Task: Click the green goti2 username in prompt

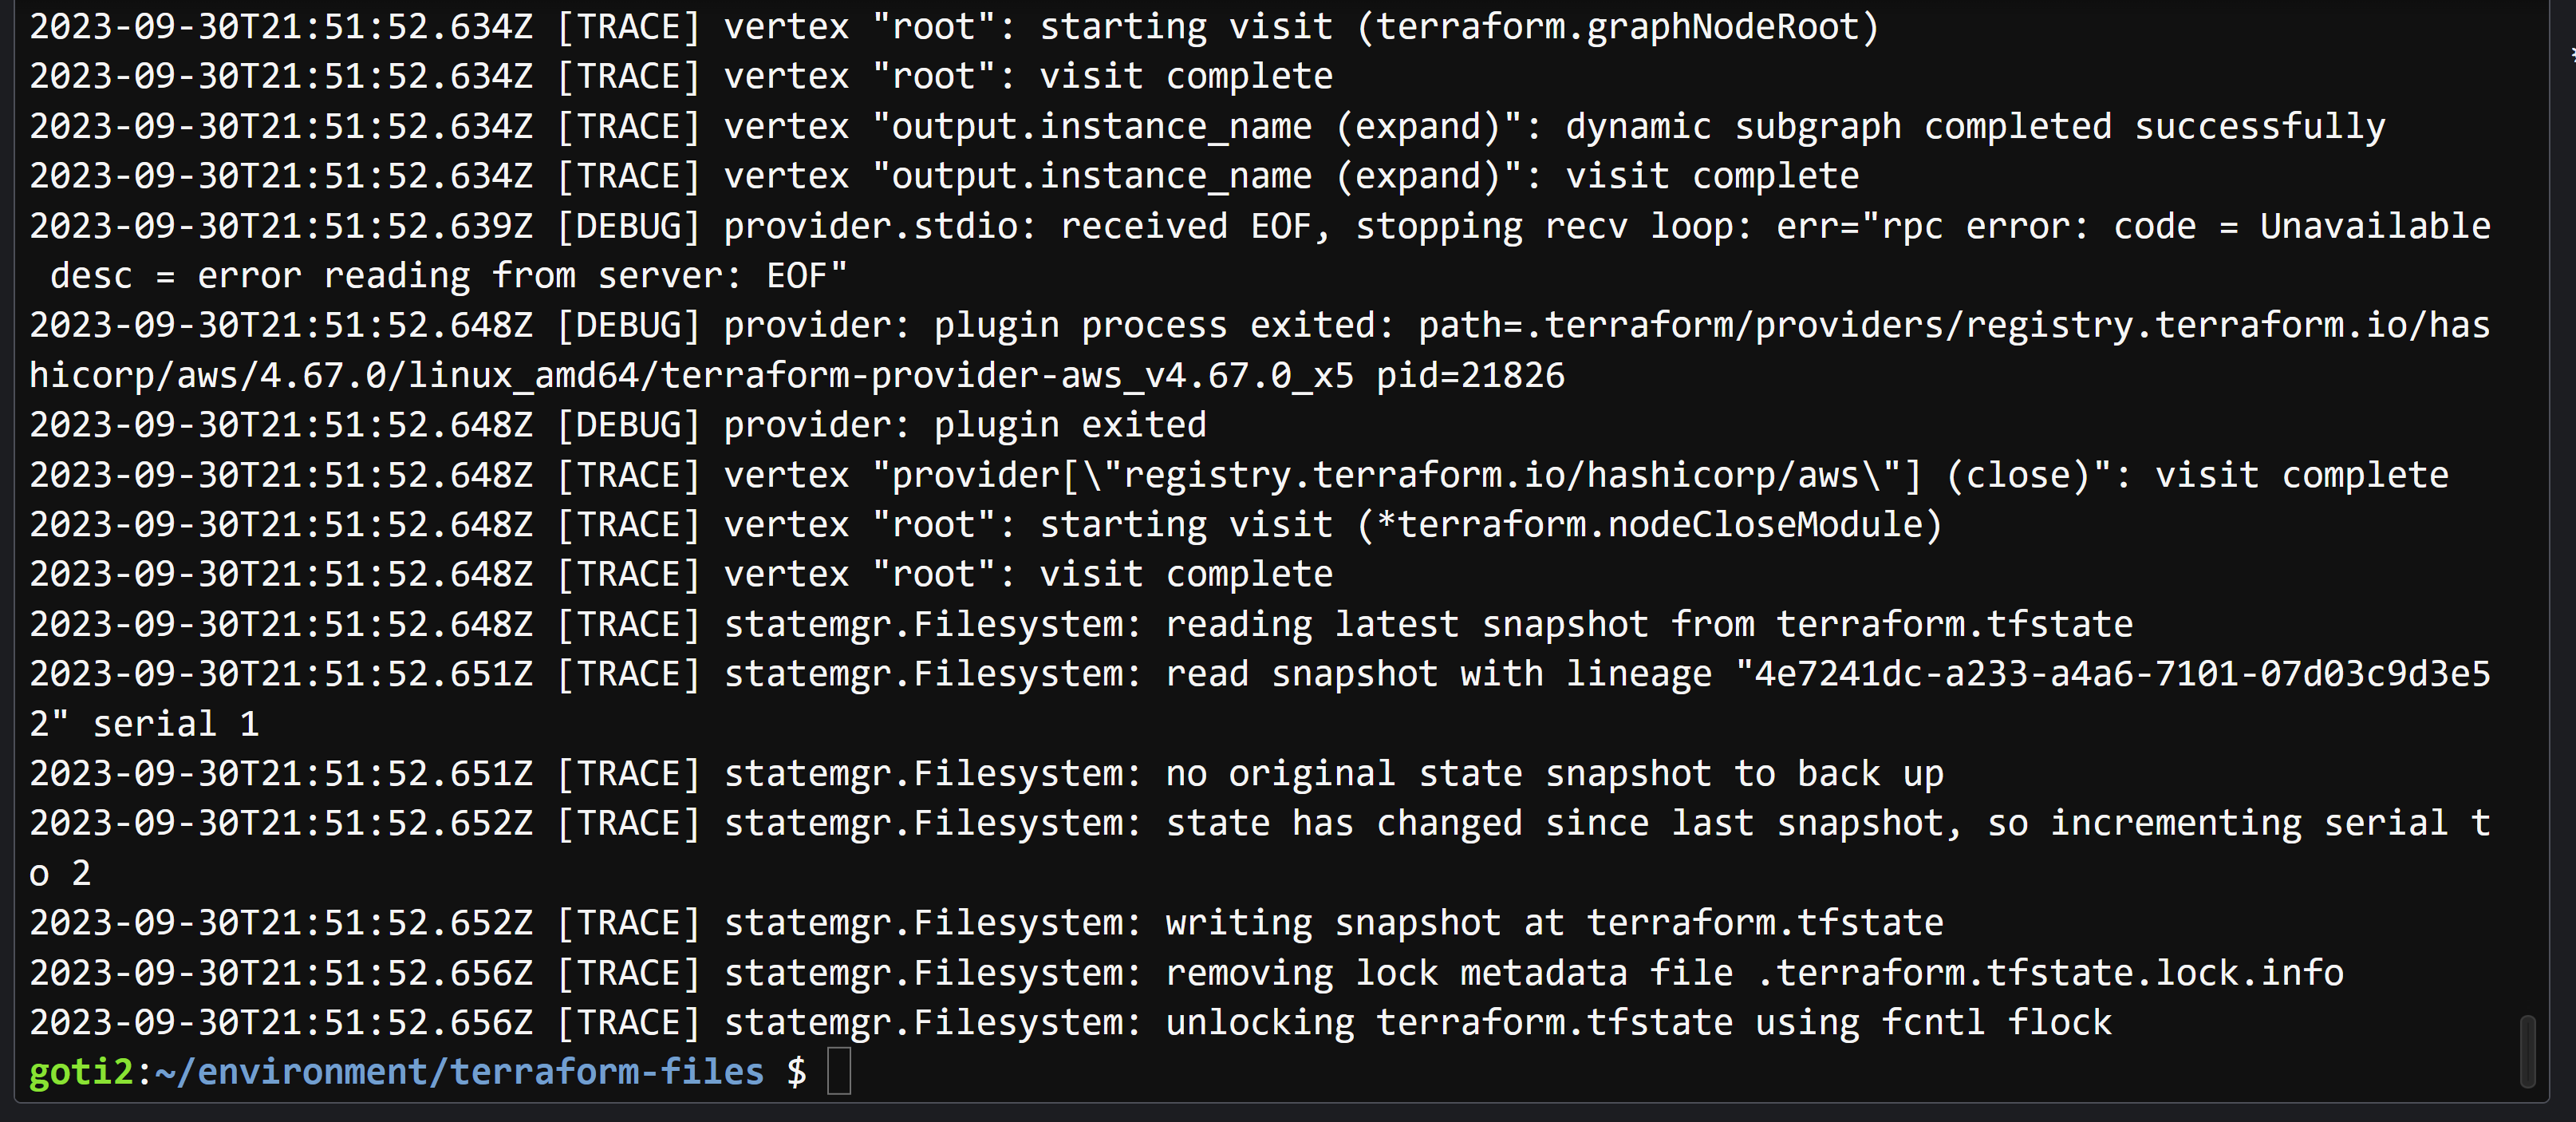Action: coord(81,1072)
